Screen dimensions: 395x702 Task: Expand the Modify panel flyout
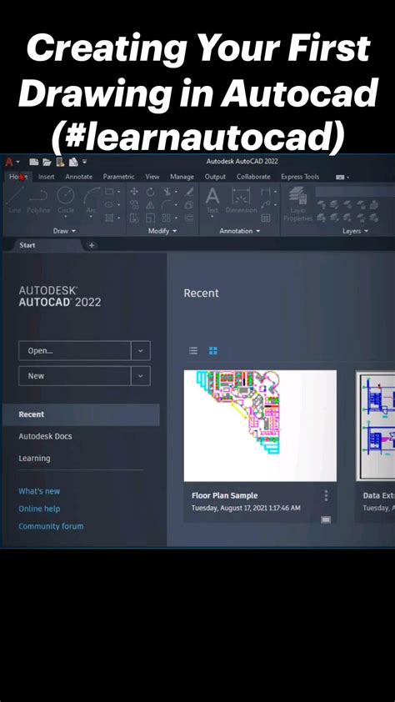tap(162, 231)
